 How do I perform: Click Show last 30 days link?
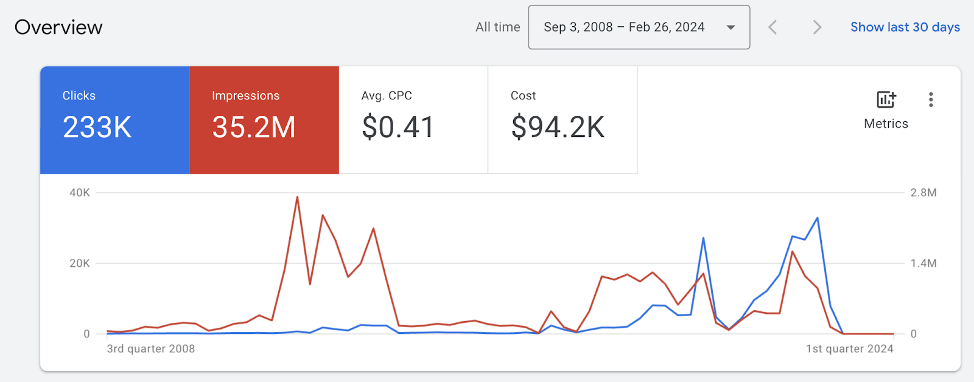coord(905,27)
